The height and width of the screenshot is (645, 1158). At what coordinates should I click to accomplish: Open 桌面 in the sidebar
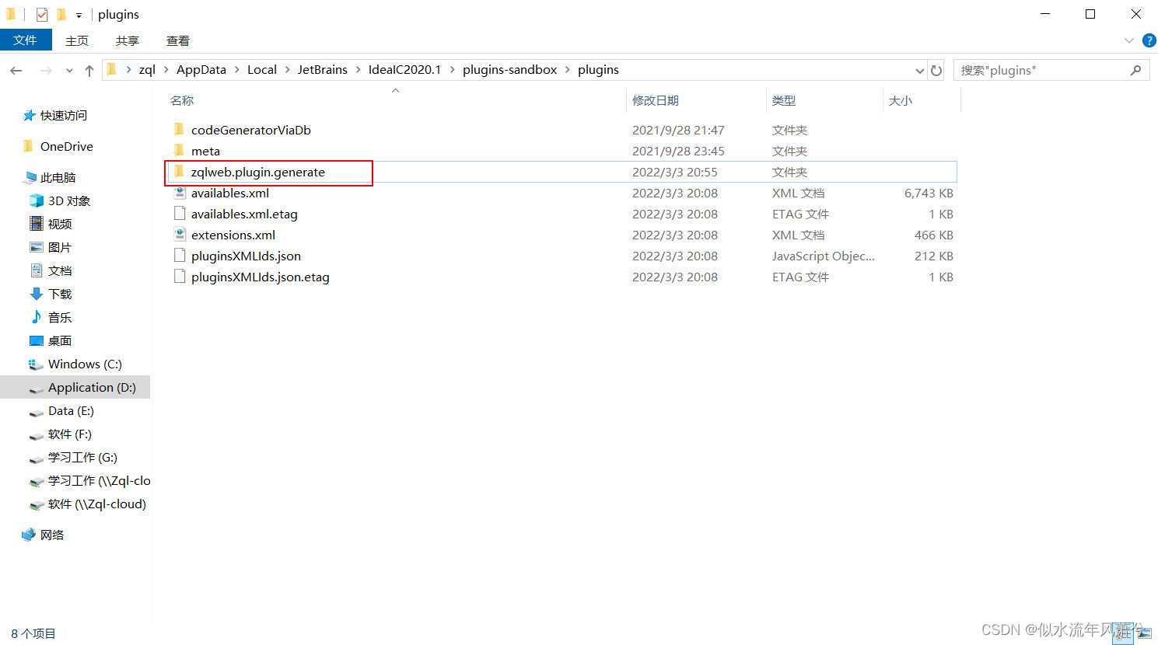pos(60,340)
